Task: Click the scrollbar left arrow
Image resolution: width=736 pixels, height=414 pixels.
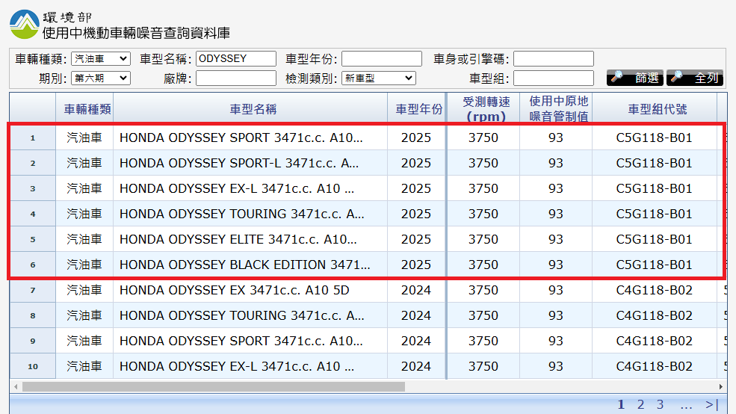Action: pyautogui.click(x=16, y=386)
